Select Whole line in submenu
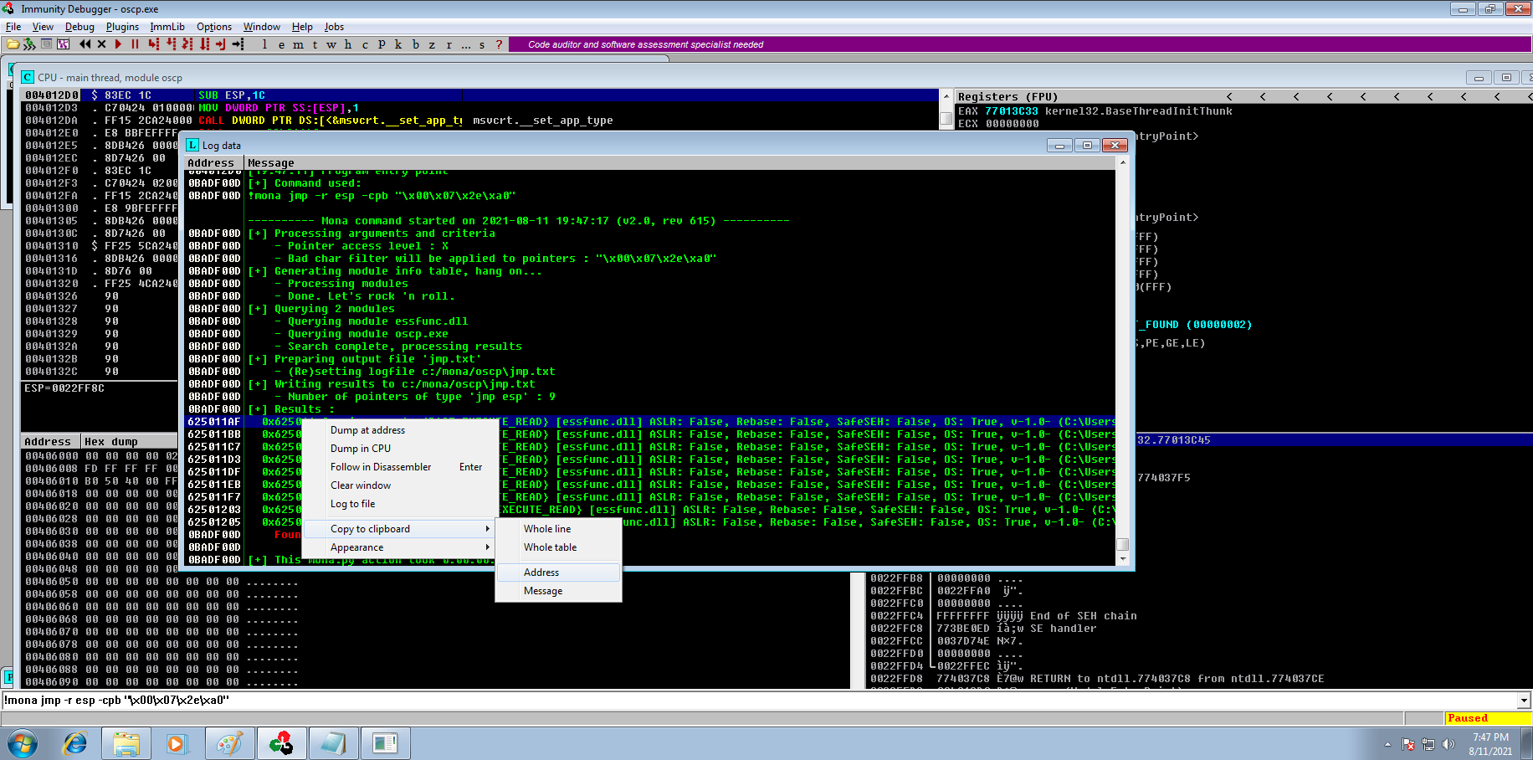This screenshot has height=760, width=1533. [558, 529]
